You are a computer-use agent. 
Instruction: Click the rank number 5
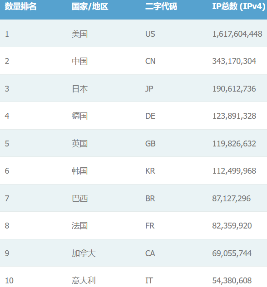(x=7, y=144)
